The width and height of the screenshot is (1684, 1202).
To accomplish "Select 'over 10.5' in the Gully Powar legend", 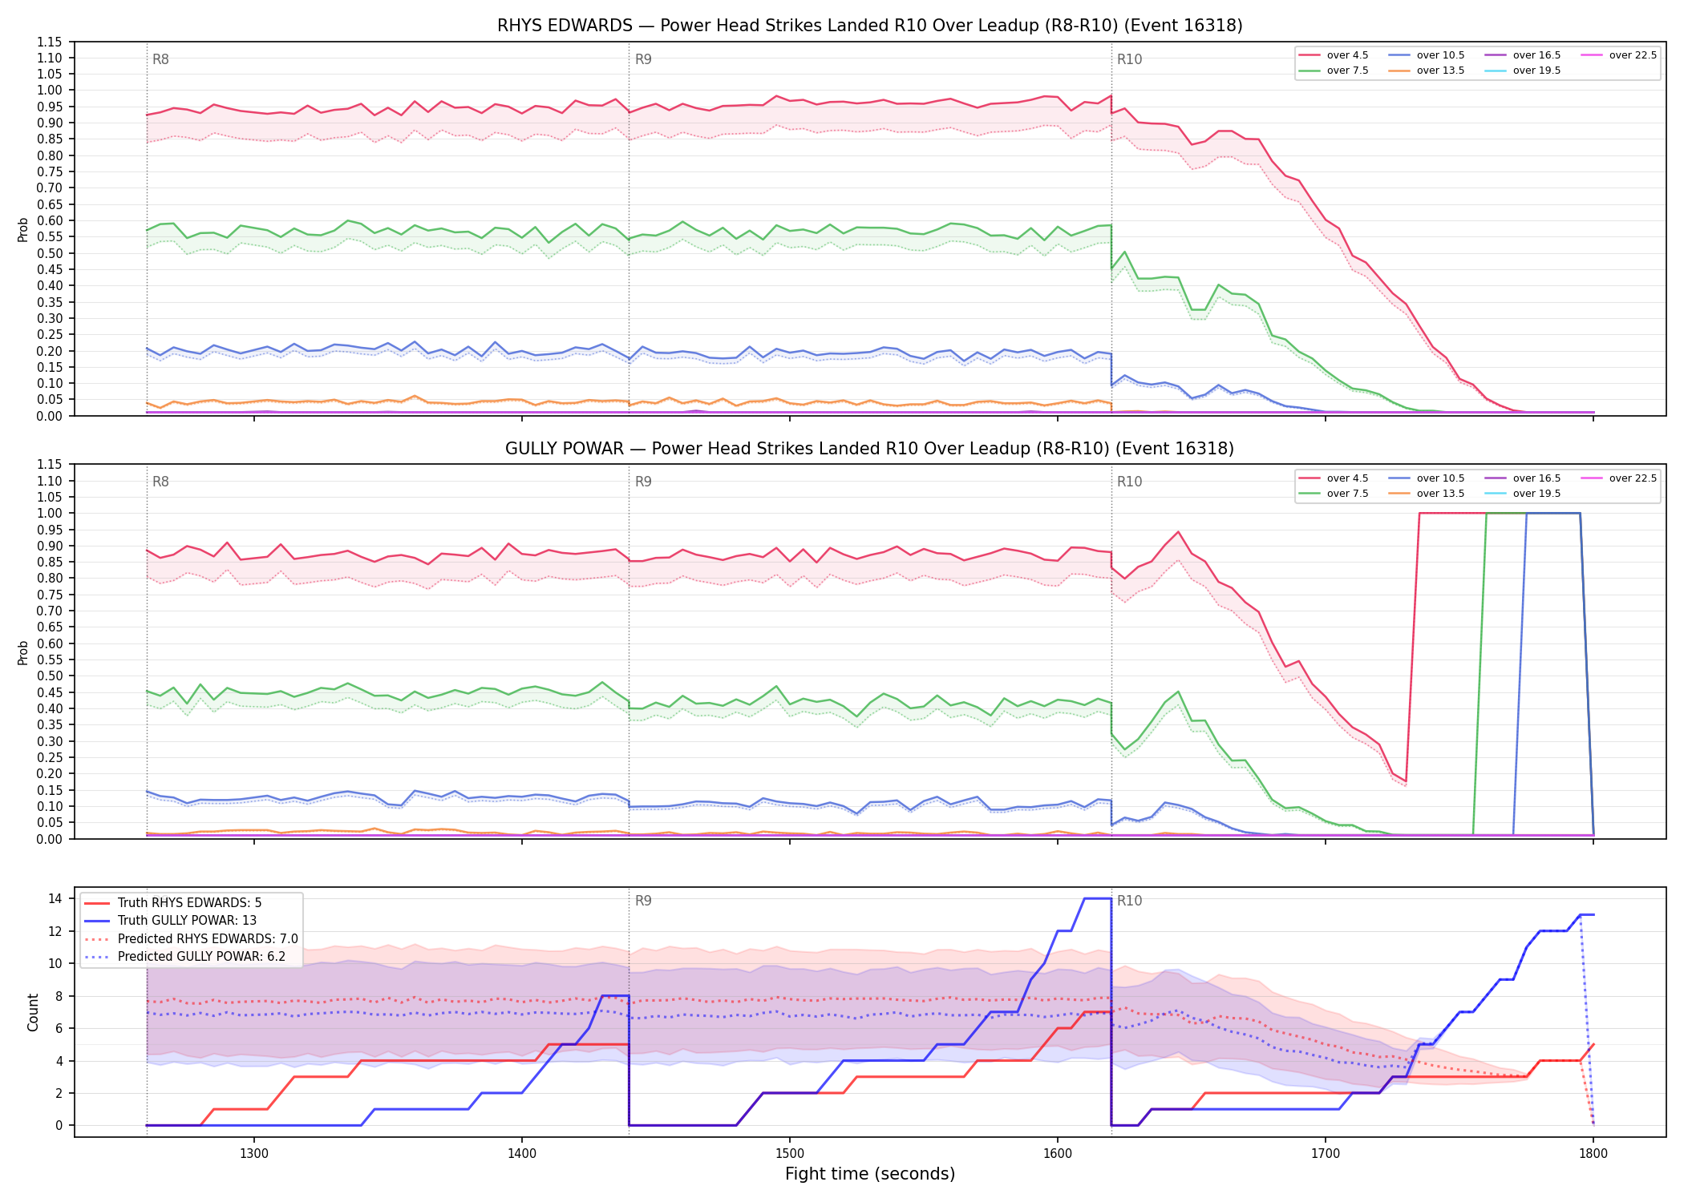I will point(1427,478).
